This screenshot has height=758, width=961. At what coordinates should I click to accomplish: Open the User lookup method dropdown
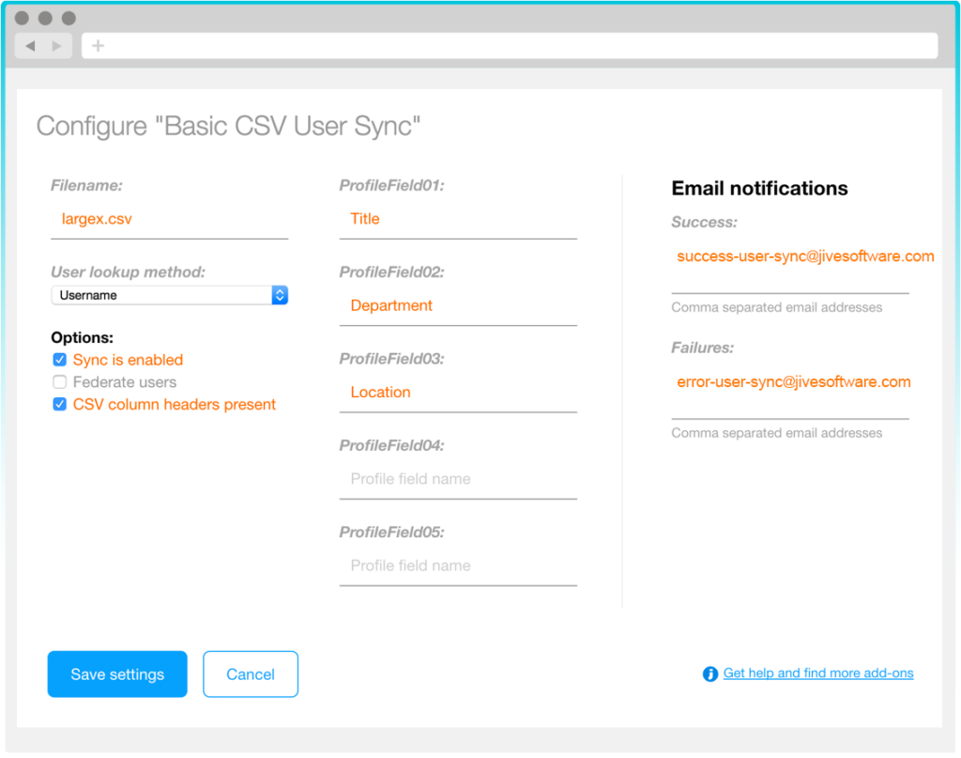169,295
